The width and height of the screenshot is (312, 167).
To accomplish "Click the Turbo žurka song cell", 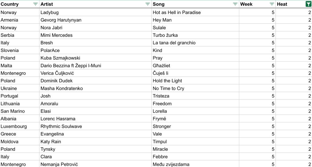I will tap(195, 35).
